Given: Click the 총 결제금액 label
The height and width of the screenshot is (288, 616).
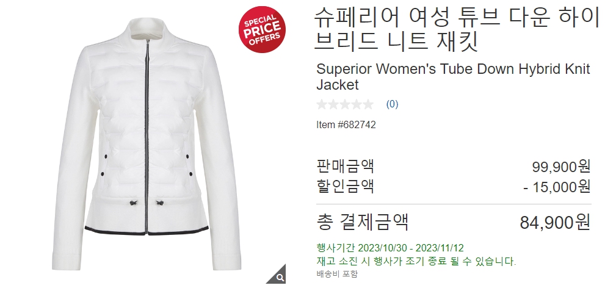Looking at the screenshot, I should point(362,222).
